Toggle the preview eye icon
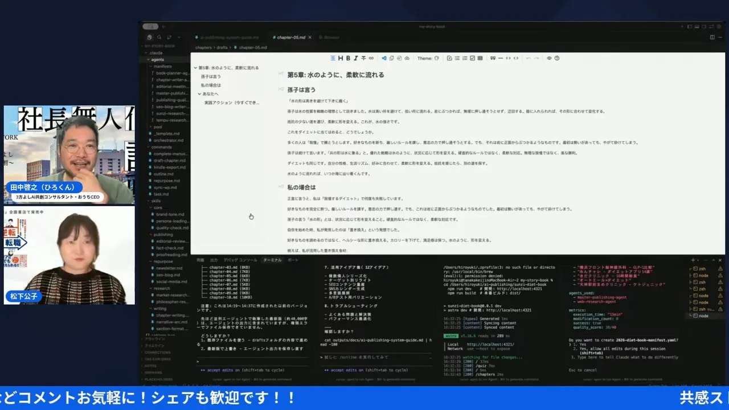Image resolution: width=729 pixels, height=410 pixels. point(550,58)
